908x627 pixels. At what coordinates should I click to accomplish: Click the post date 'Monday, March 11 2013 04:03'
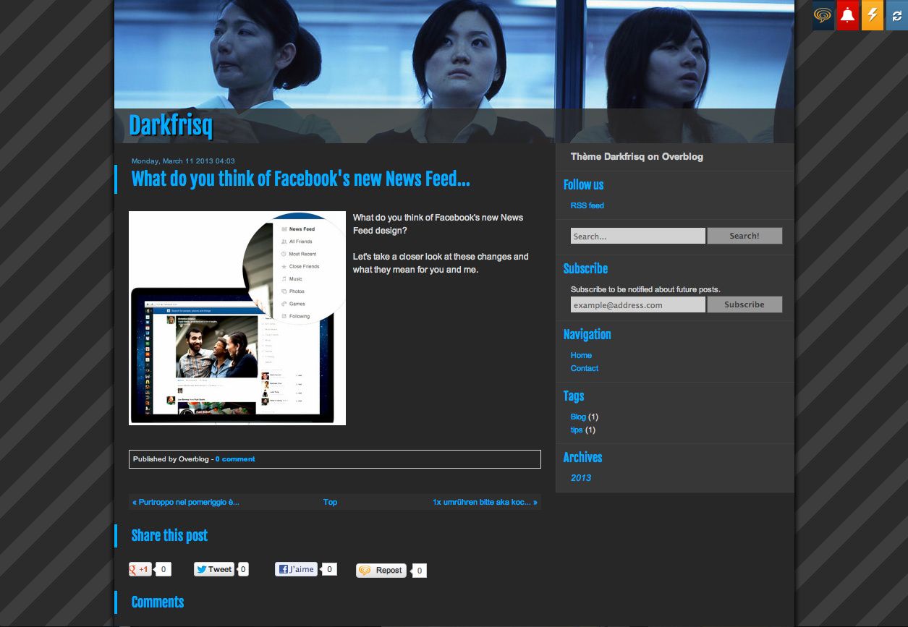183,161
